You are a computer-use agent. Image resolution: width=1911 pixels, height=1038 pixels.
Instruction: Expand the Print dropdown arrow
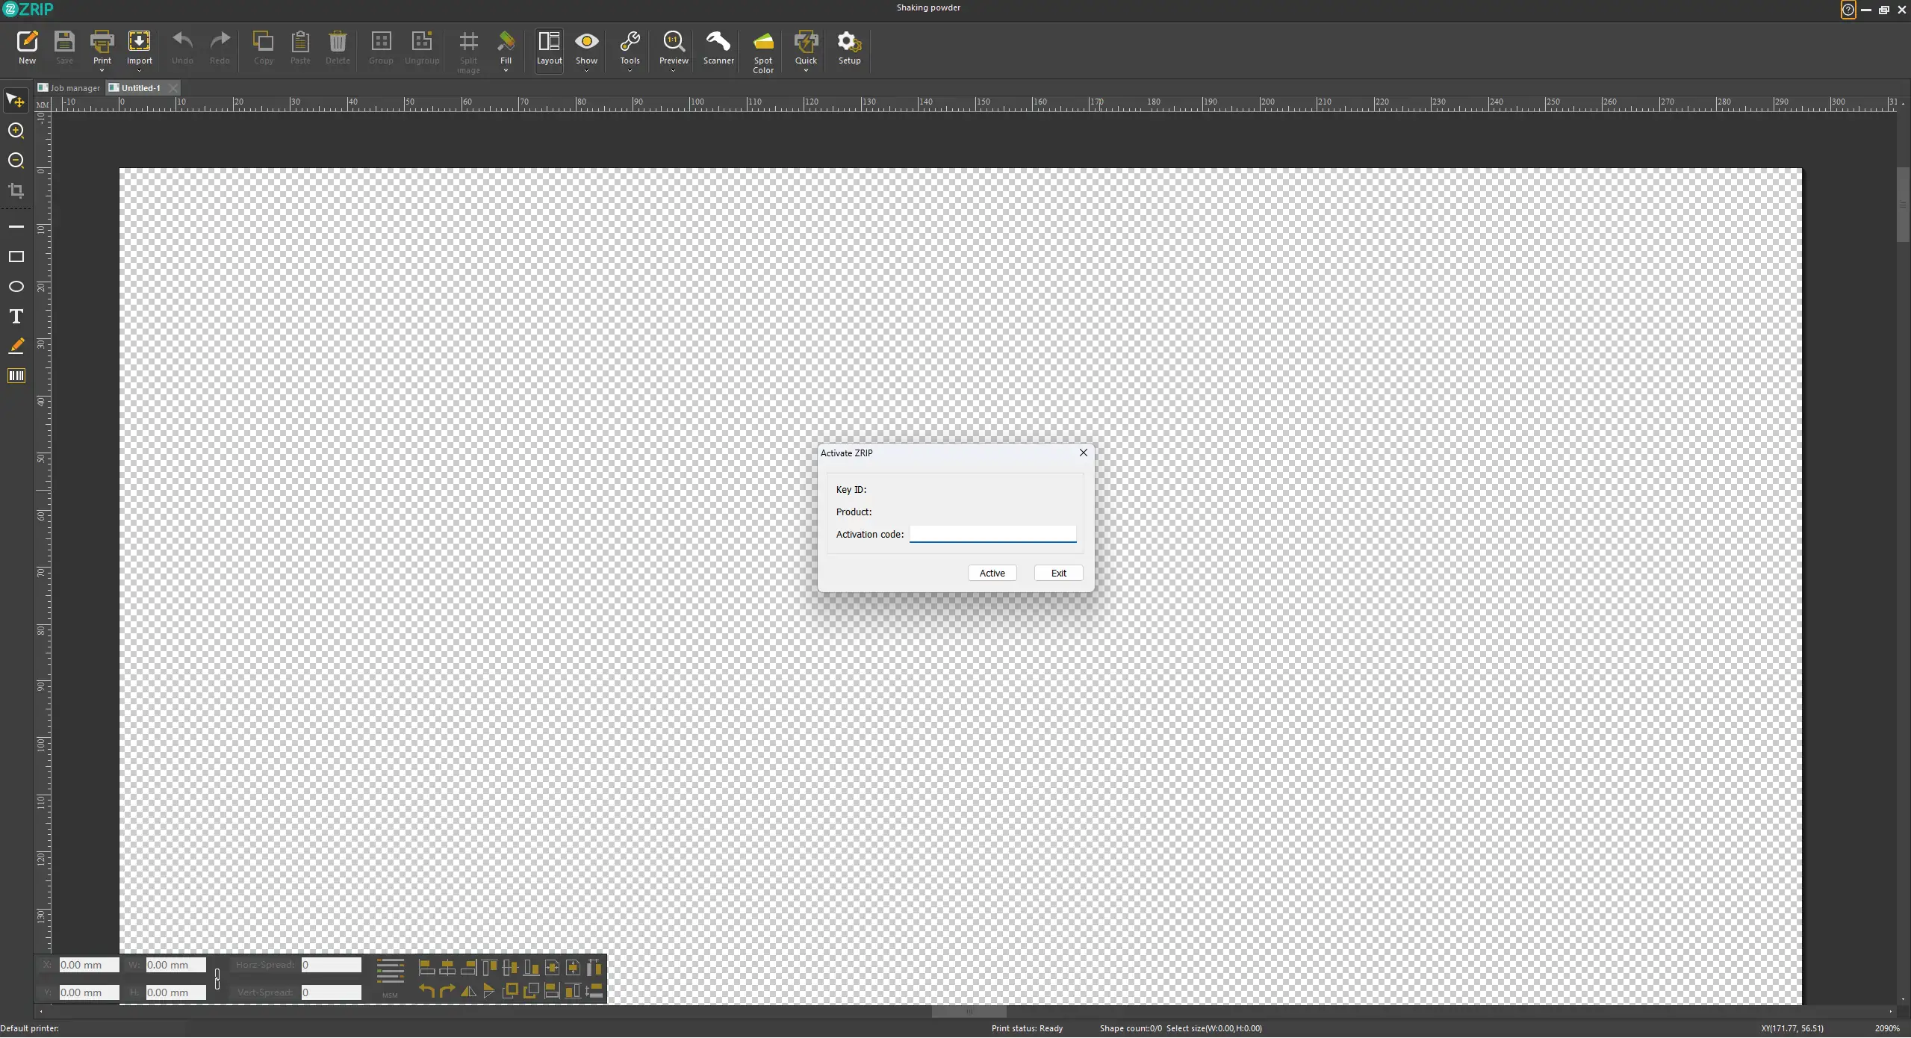(102, 70)
